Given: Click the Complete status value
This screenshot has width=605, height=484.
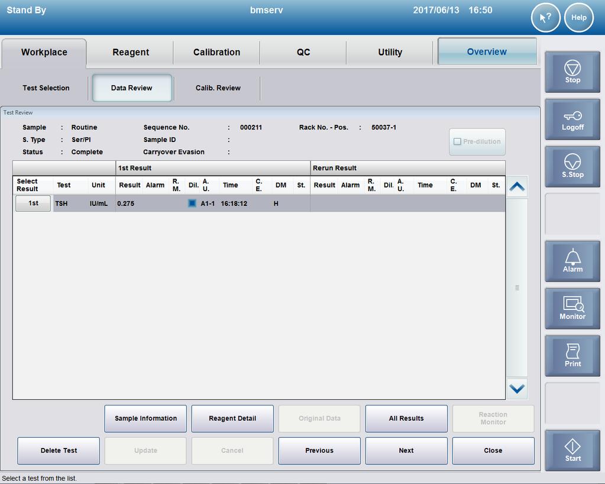Looking at the screenshot, I should tap(87, 152).
